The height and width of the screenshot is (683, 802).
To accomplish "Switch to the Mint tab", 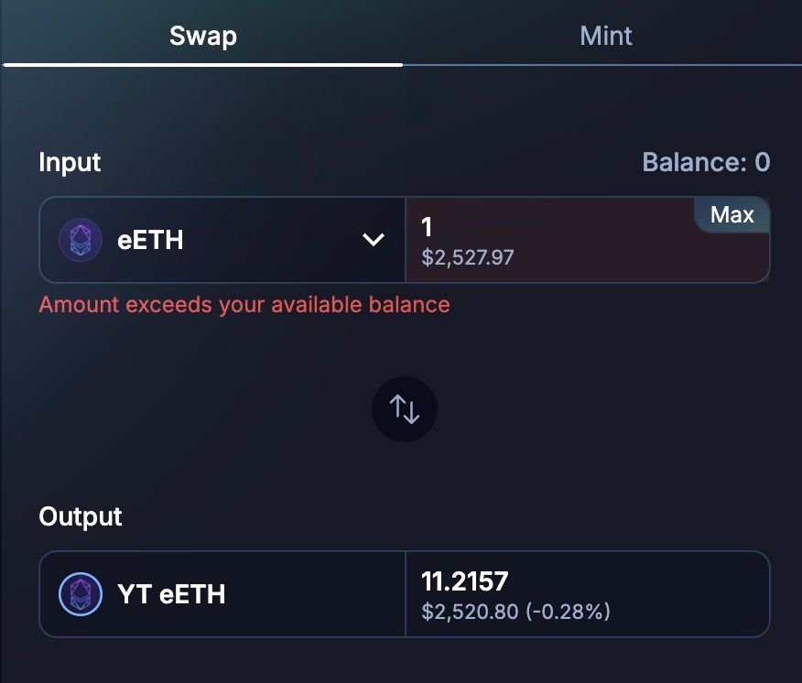I will pos(606,37).
